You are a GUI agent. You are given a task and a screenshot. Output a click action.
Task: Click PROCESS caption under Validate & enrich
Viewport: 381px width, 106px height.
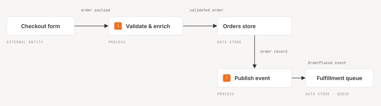point(117,42)
